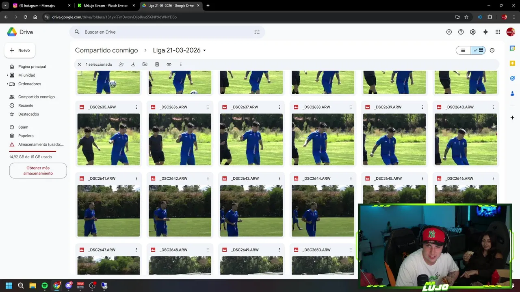Click the offline ready checkmark icon

(449, 32)
